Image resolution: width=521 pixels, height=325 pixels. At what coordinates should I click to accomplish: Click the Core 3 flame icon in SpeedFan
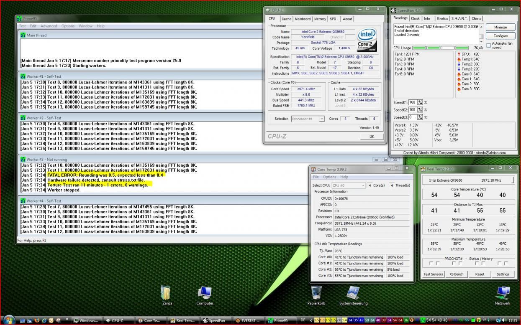[459, 89]
